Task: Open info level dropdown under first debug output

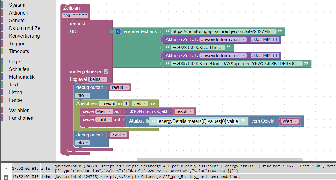Action: pos(82,95)
